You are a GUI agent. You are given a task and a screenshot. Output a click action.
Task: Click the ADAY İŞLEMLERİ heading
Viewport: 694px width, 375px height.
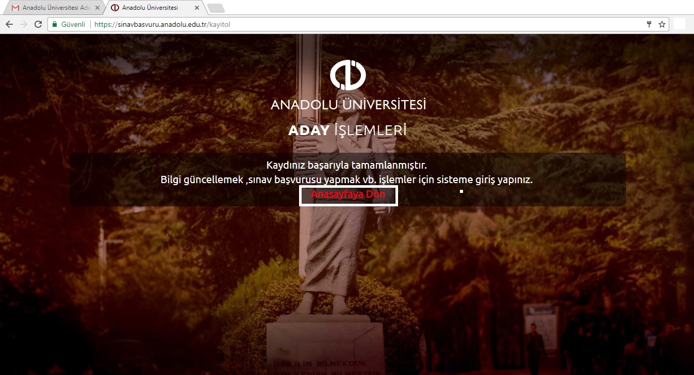coord(348,131)
